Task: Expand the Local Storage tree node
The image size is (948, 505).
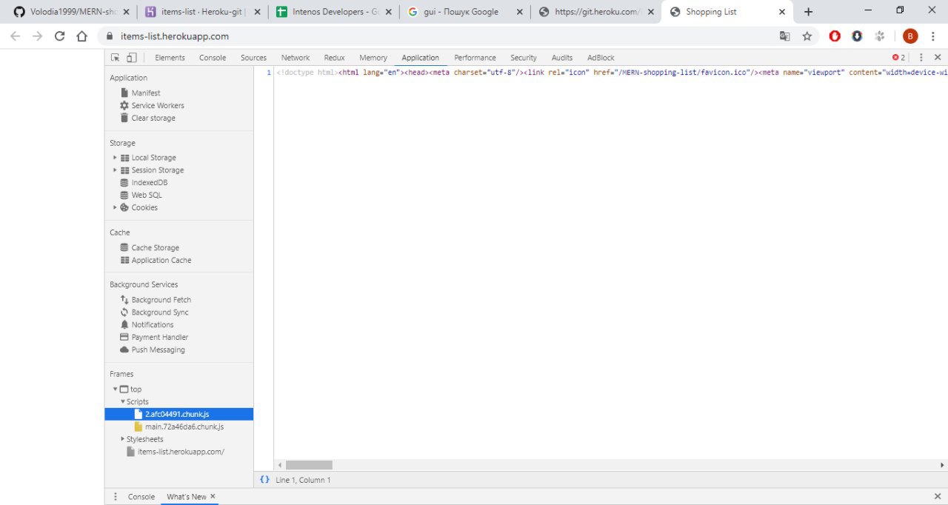Action: [x=115, y=158]
